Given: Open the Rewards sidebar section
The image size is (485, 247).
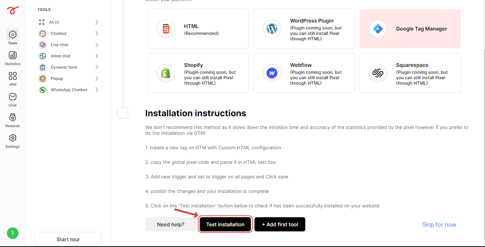Looking at the screenshot, I should tap(12, 120).
